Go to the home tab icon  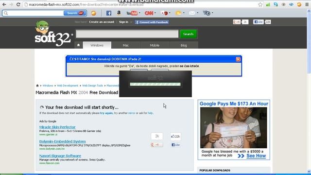pos(79,45)
